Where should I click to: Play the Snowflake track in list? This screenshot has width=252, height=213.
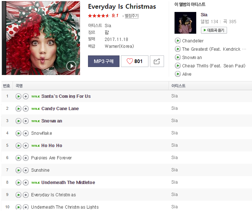click(18, 133)
